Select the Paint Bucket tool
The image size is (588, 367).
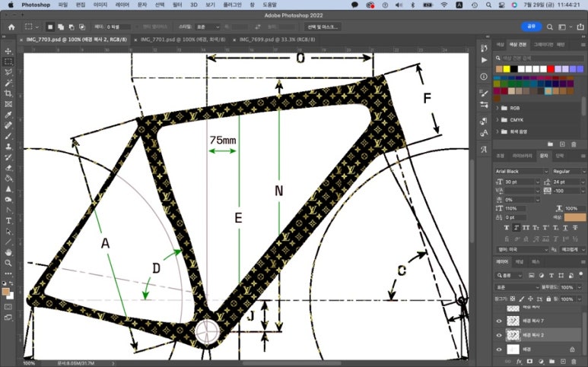(x=8, y=179)
